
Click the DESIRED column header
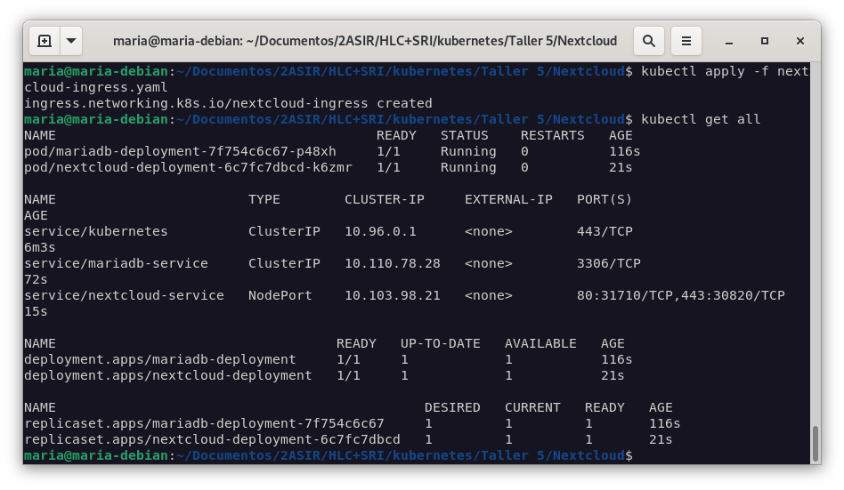452,407
